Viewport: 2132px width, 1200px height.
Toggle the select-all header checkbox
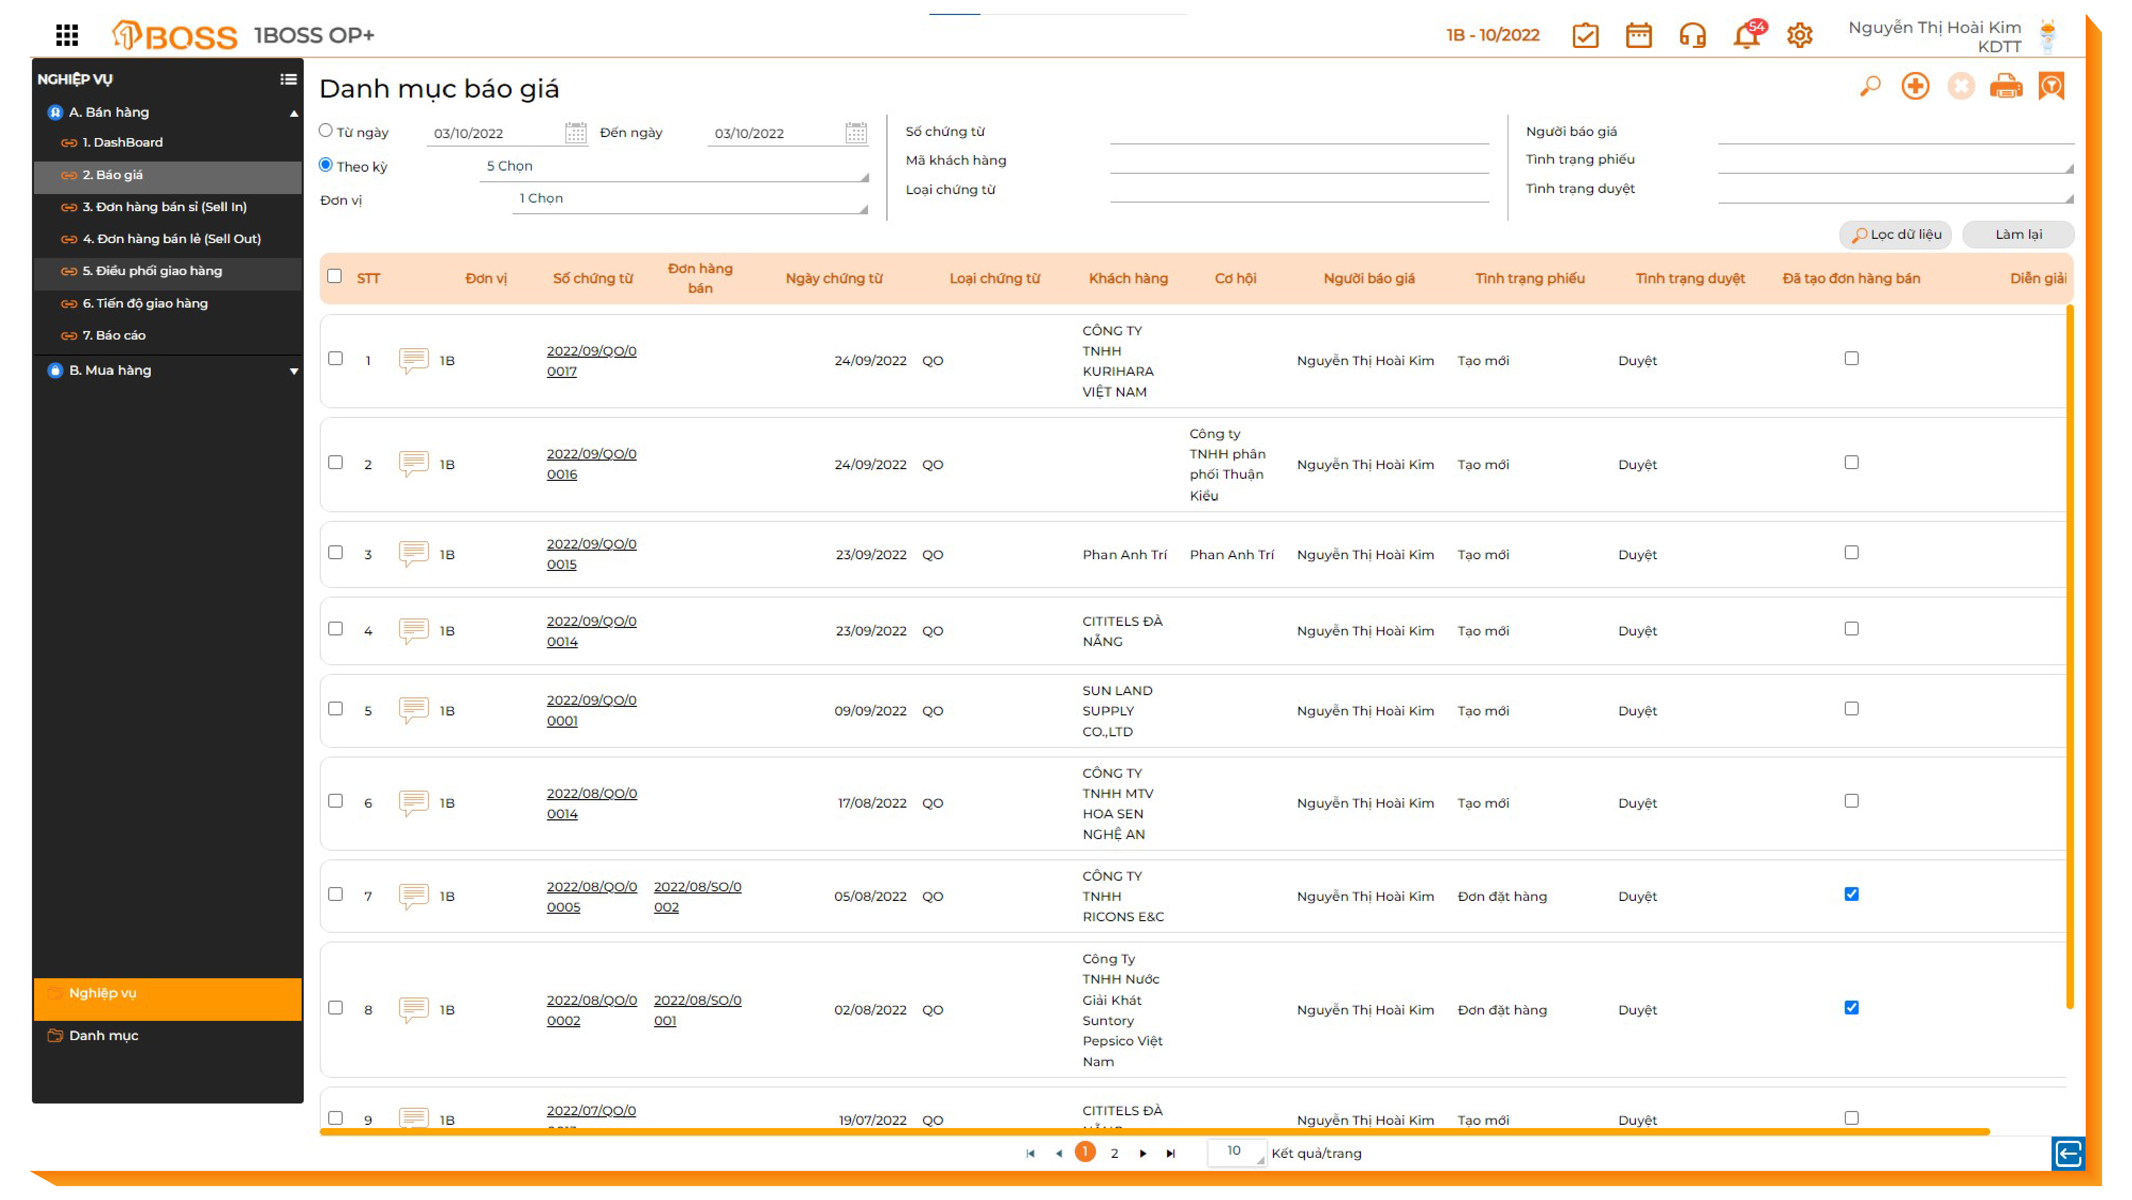click(334, 277)
